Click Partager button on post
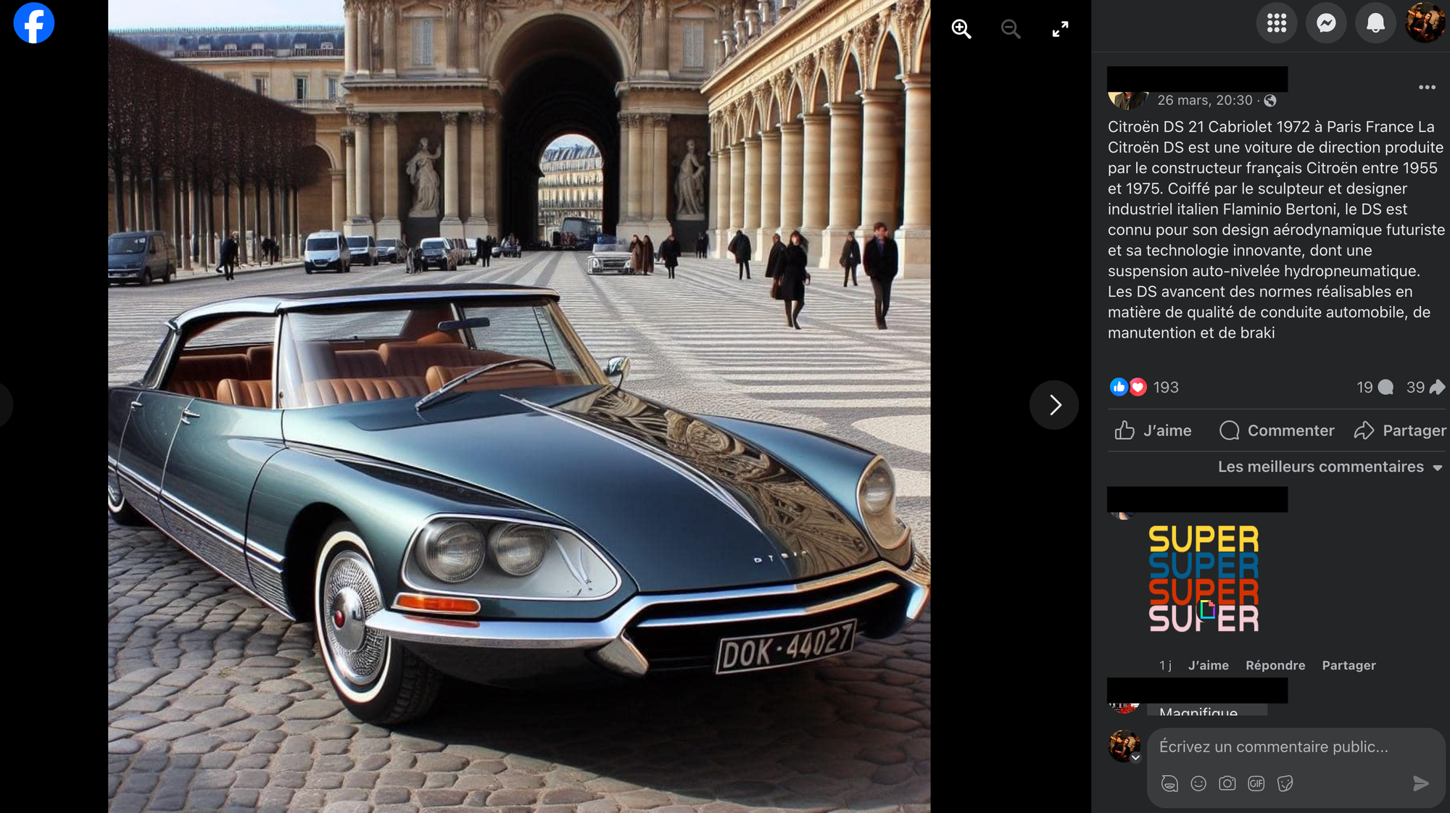 1400,430
